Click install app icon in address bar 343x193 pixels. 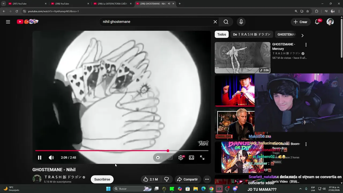pos(302,11)
